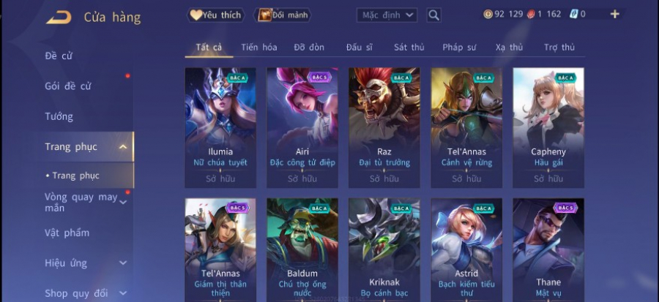The image size is (659, 302).
Task: Select the Raz Đại tù trưởng skin card
Action: [384, 127]
